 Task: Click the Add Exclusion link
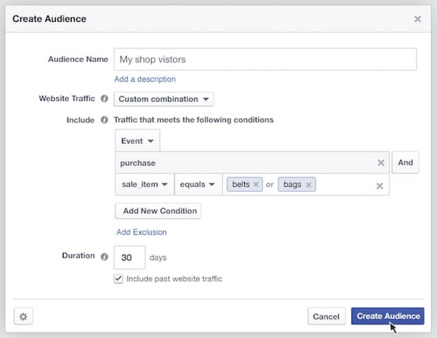pyautogui.click(x=141, y=232)
